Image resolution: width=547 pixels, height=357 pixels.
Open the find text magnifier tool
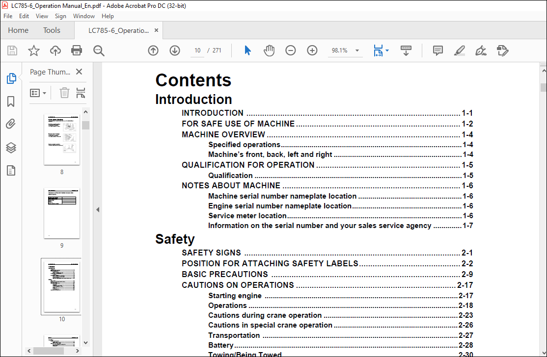coord(99,51)
